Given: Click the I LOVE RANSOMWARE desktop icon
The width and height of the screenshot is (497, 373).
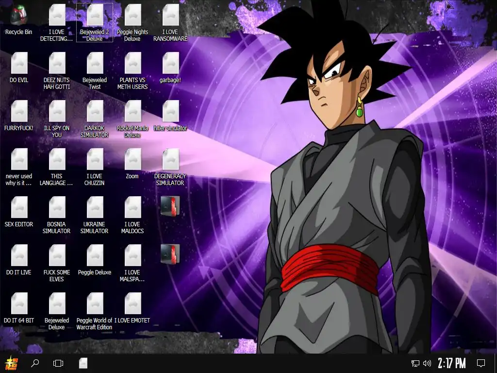Looking at the screenshot, I should (x=170, y=23).
